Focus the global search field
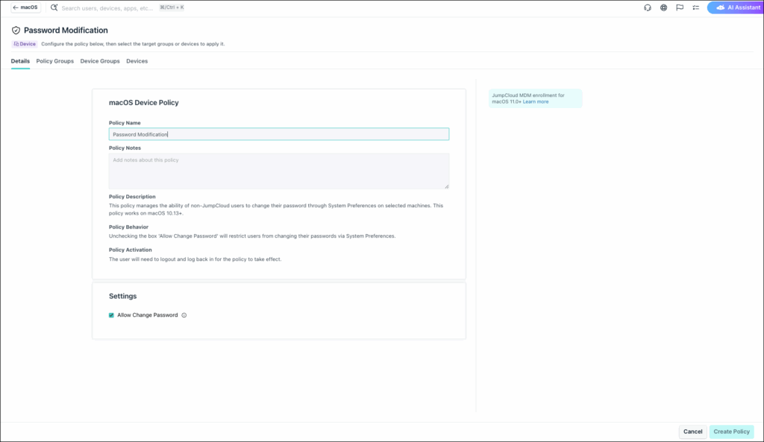The image size is (764, 442). [x=107, y=7]
